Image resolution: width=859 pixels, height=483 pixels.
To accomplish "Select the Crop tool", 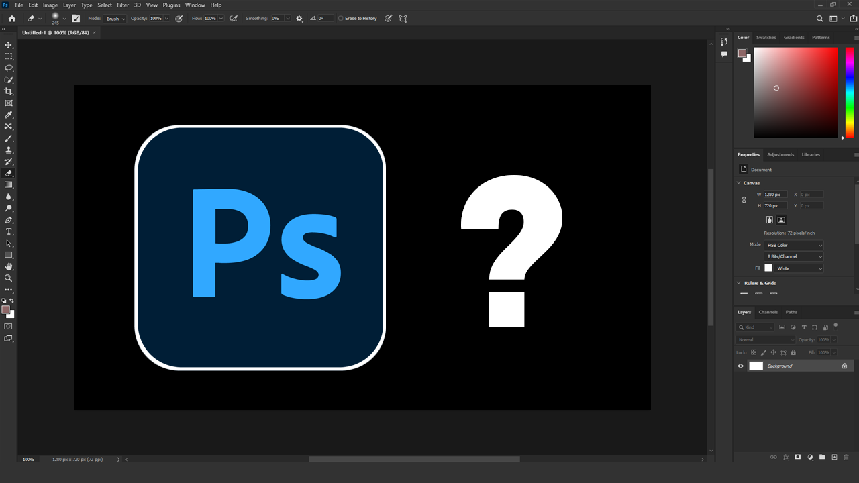I will [x=9, y=91].
